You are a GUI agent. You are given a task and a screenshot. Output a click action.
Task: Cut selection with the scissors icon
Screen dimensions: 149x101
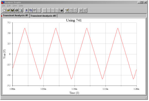tap(26, 10)
